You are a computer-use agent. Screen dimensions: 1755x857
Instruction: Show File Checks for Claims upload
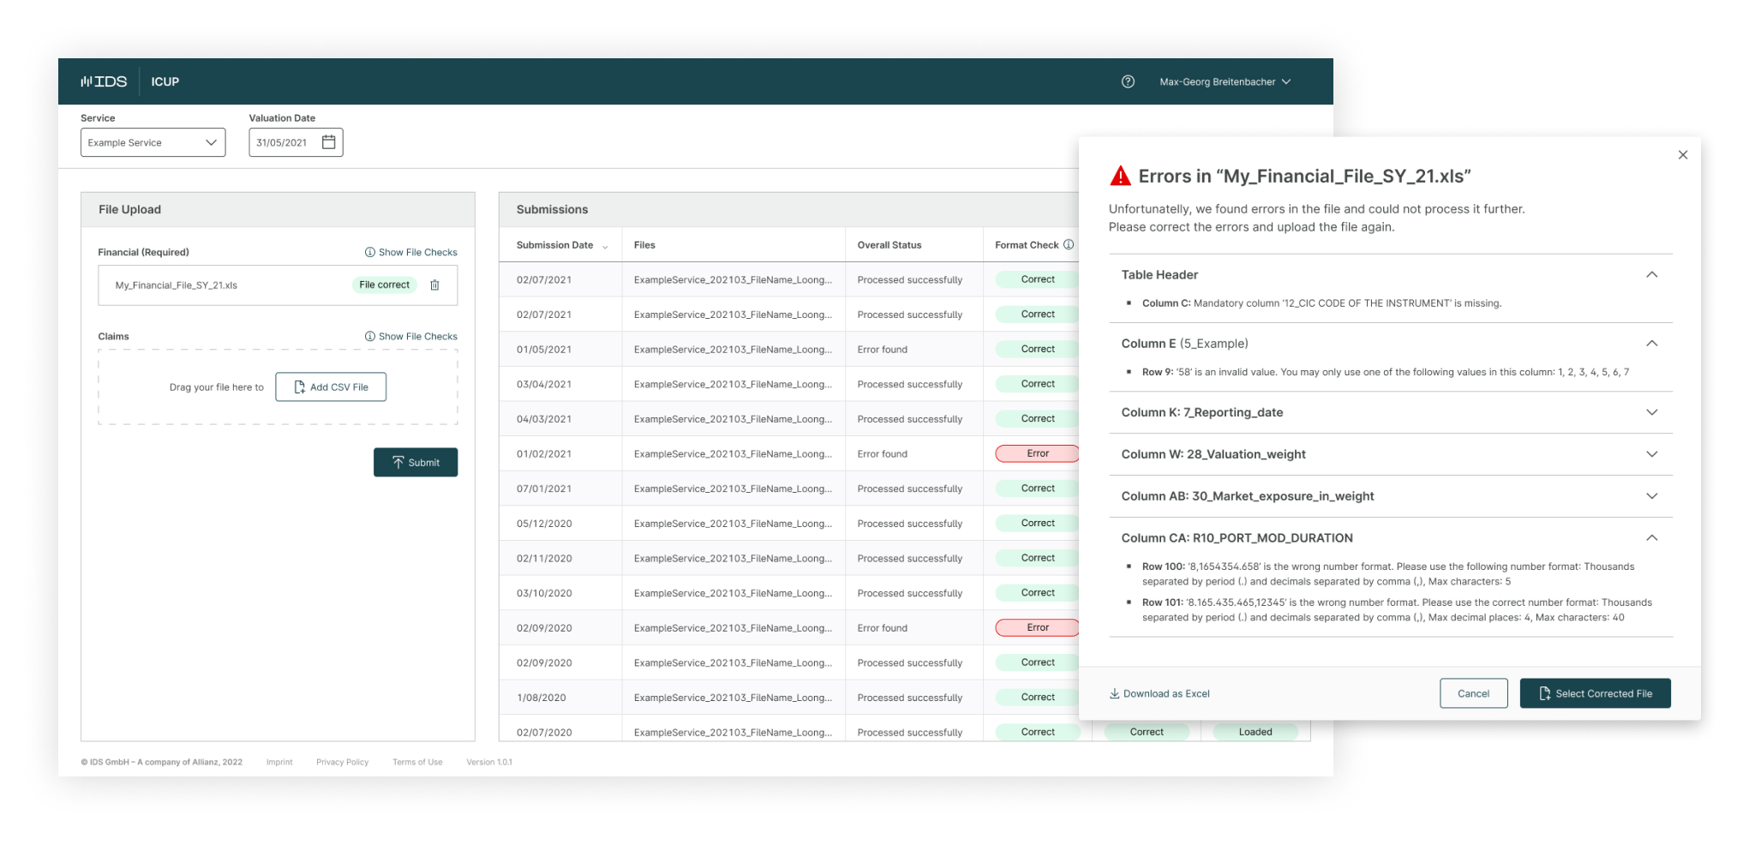(411, 336)
